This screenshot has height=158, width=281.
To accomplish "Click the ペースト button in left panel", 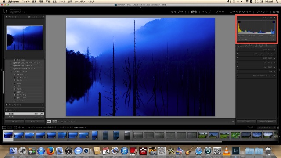I will point(34,122).
